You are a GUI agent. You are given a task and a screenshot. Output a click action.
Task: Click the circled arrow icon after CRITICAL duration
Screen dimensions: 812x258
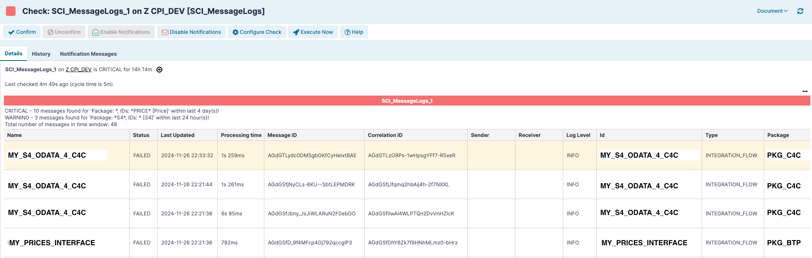[x=159, y=70]
